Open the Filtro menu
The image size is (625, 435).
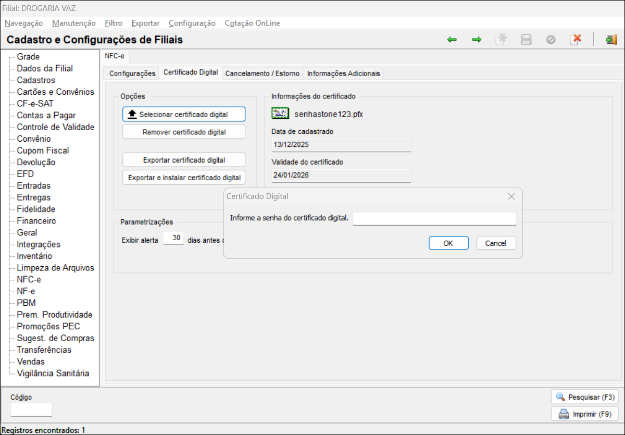[x=114, y=23]
